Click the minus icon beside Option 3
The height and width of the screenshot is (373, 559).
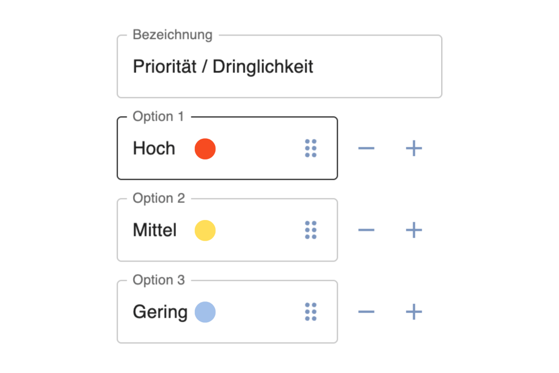tap(367, 312)
